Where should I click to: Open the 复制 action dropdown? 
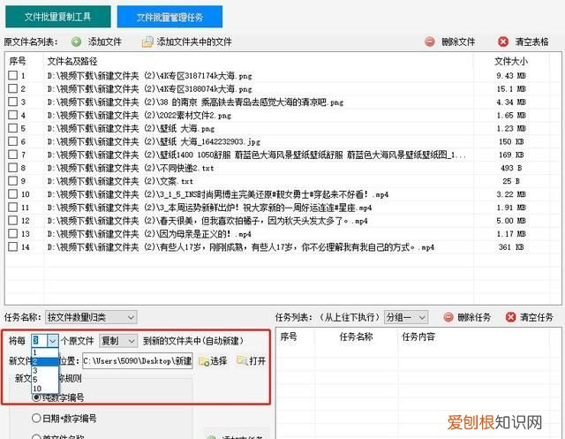pos(118,341)
